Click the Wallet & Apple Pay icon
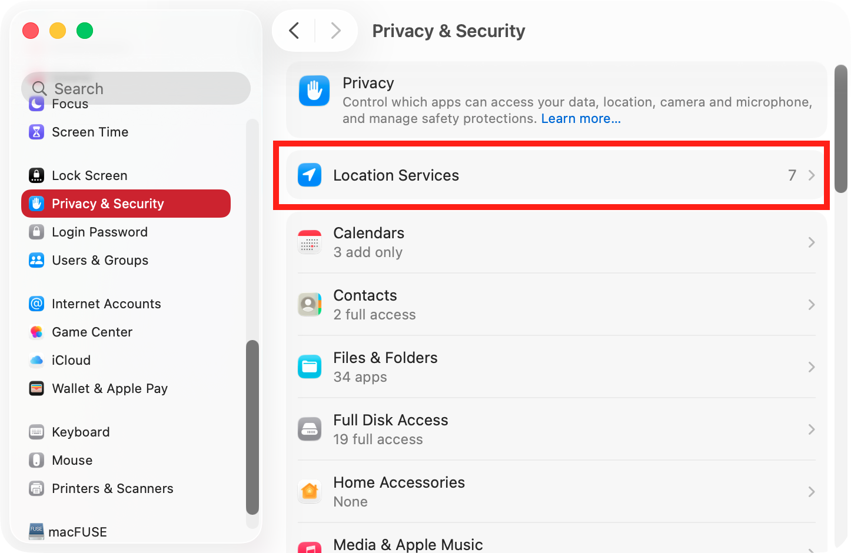This screenshot has width=851, height=553. click(36, 388)
